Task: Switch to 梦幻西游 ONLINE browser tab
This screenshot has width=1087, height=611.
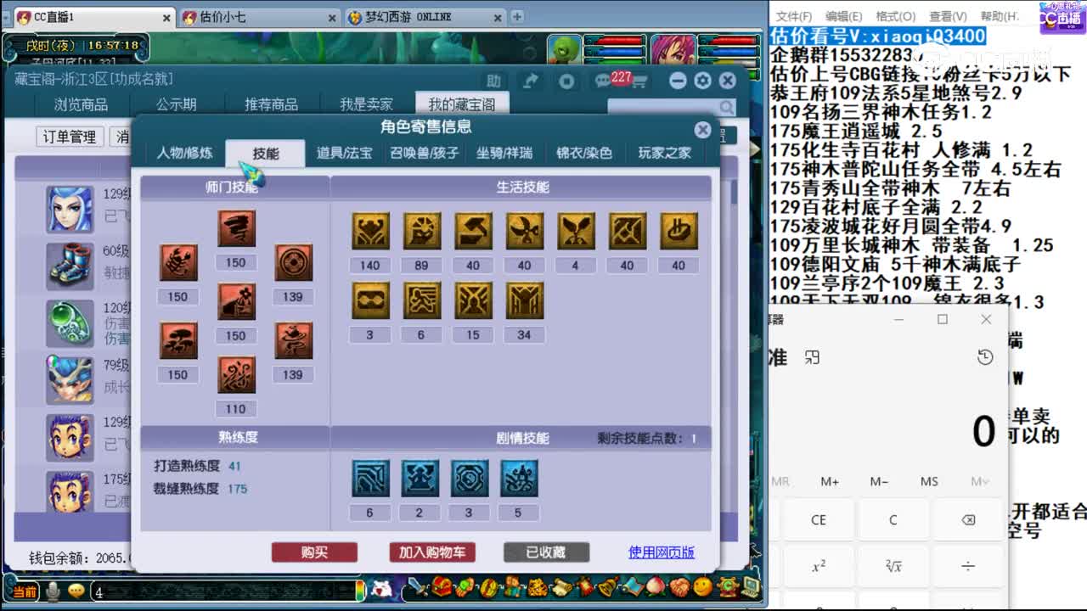Action: tap(425, 17)
